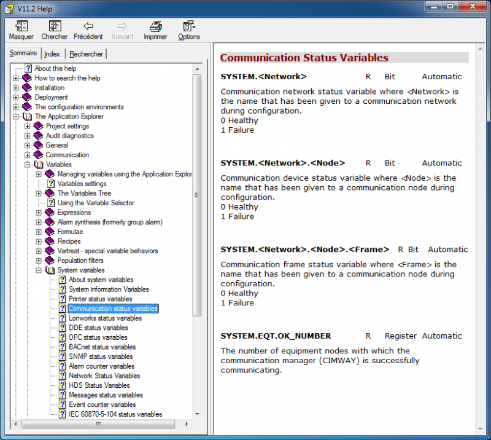The image size is (491, 440).
Task: Open the About system variables topic
Action: (x=101, y=280)
